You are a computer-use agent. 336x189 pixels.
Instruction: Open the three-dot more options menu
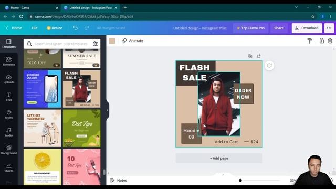pos(329,28)
